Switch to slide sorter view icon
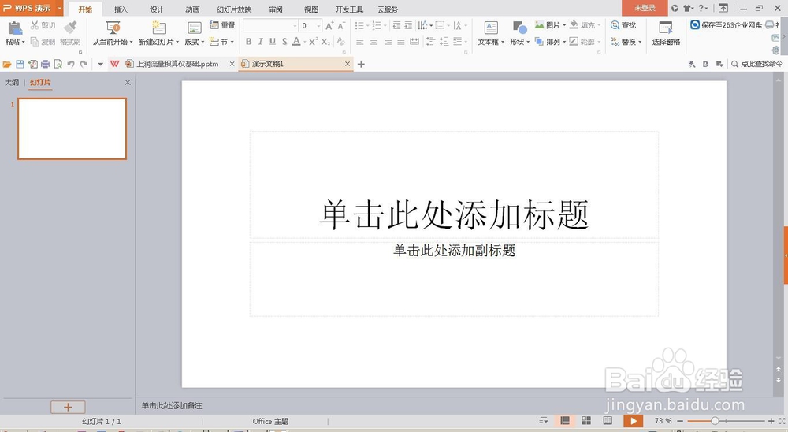The height and width of the screenshot is (432, 788). 586,420
